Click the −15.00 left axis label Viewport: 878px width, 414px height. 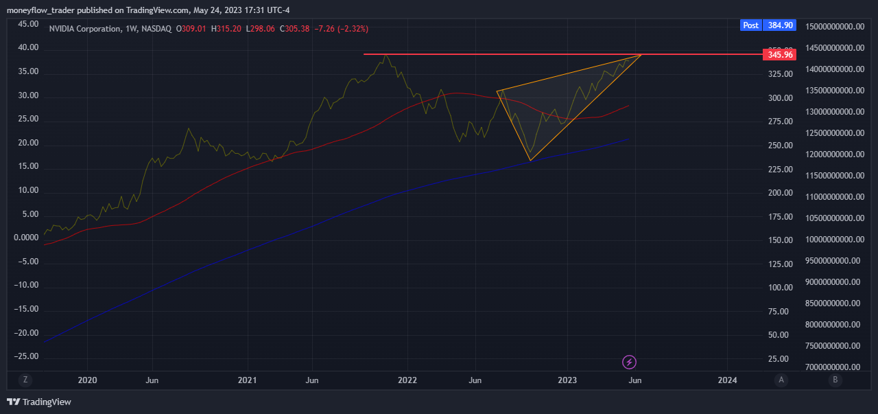click(x=25, y=310)
